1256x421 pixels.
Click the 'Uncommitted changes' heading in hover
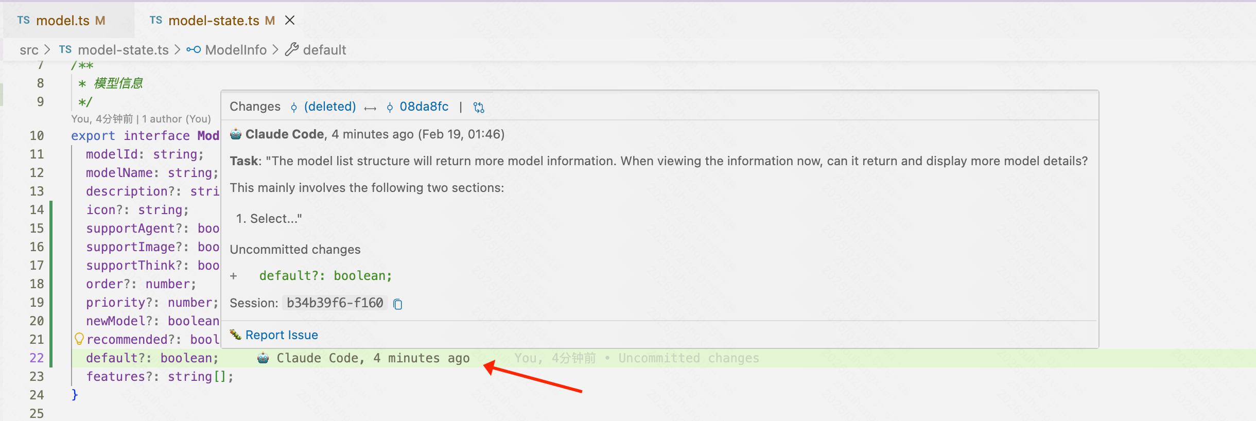tap(295, 250)
